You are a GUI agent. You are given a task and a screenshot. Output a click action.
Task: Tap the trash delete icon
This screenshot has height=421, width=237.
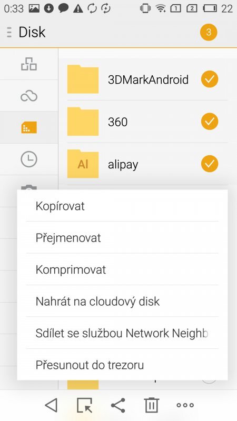coord(152,405)
